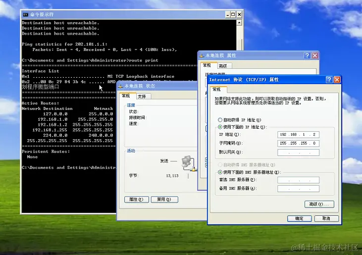362x255 pixels.
Task: Maximize the command prompt window
Action: [233, 14]
